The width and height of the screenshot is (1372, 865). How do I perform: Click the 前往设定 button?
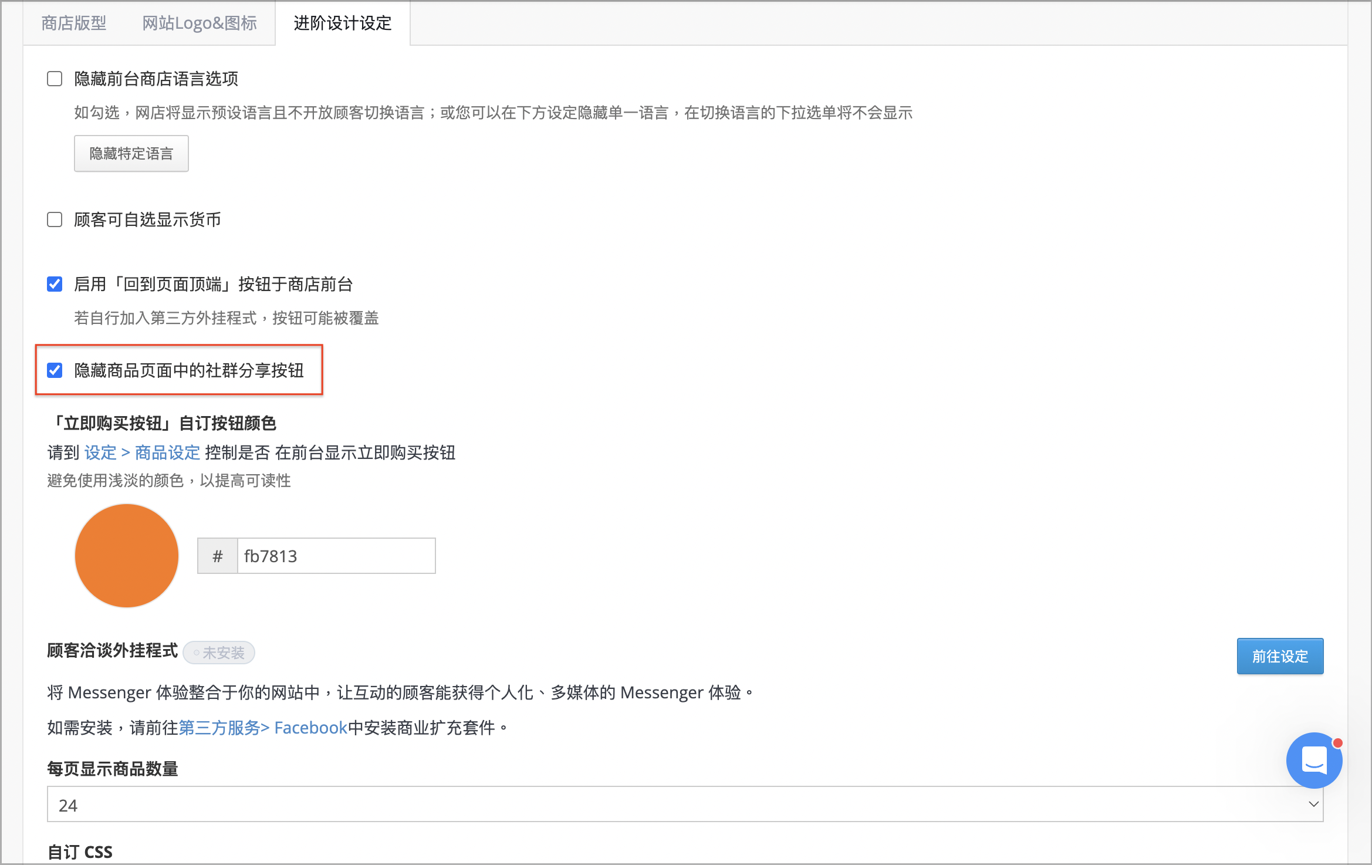click(1280, 656)
